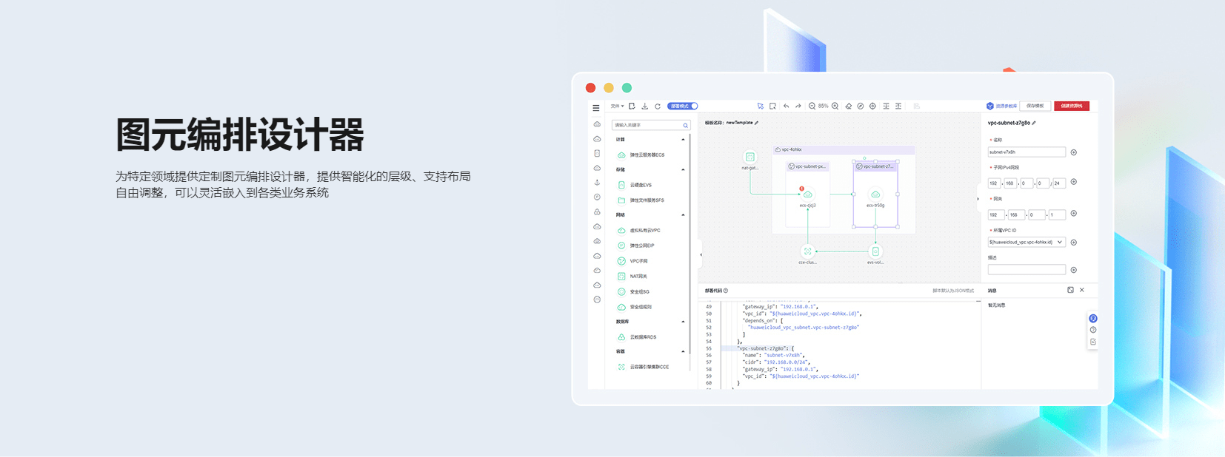The width and height of the screenshot is (1225, 457).
Task: Click the keyword search input field
Action: click(648, 125)
